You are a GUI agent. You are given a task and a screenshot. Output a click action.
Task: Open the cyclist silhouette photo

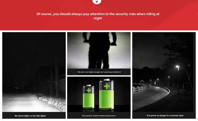tap(99, 50)
